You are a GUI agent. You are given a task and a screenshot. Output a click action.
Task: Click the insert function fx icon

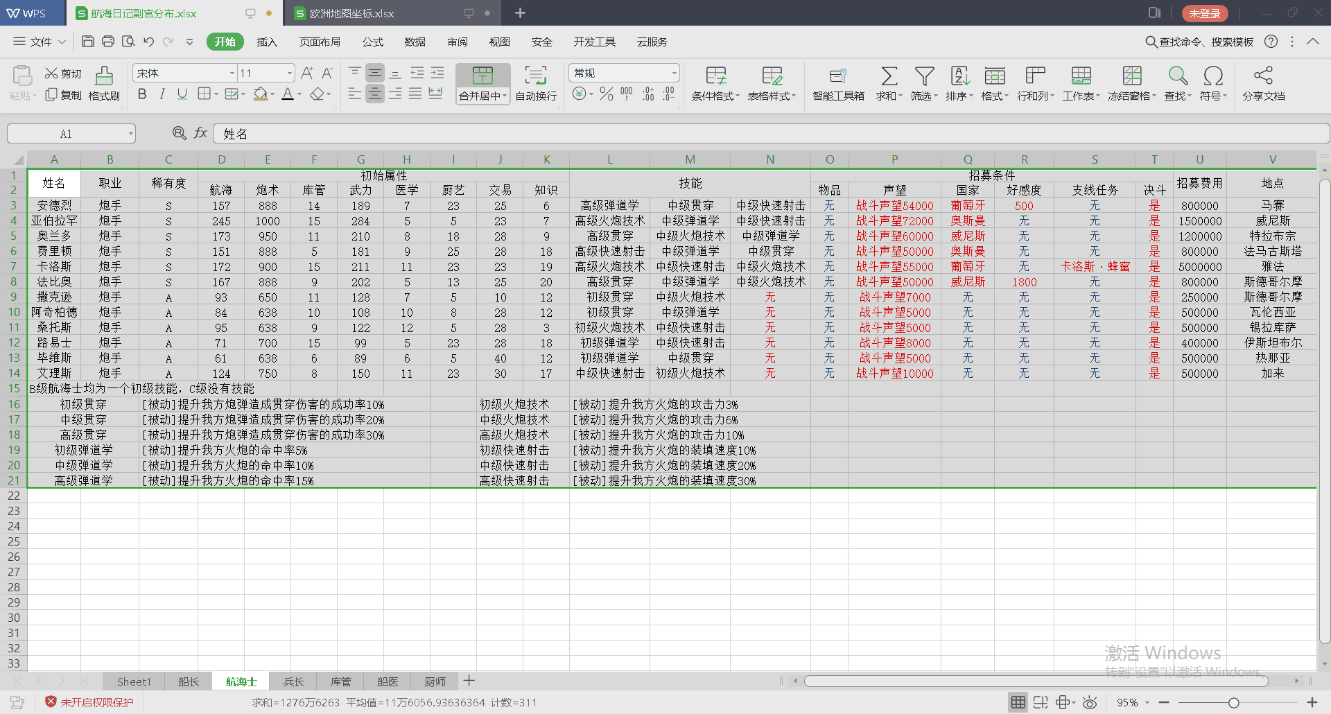(x=200, y=133)
